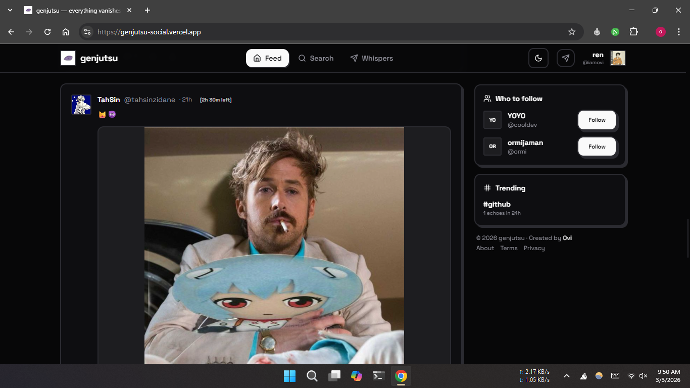Image resolution: width=690 pixels, height=388 pixels.
Task: Open the Privacy footer link
Action: tap(534, 248)
